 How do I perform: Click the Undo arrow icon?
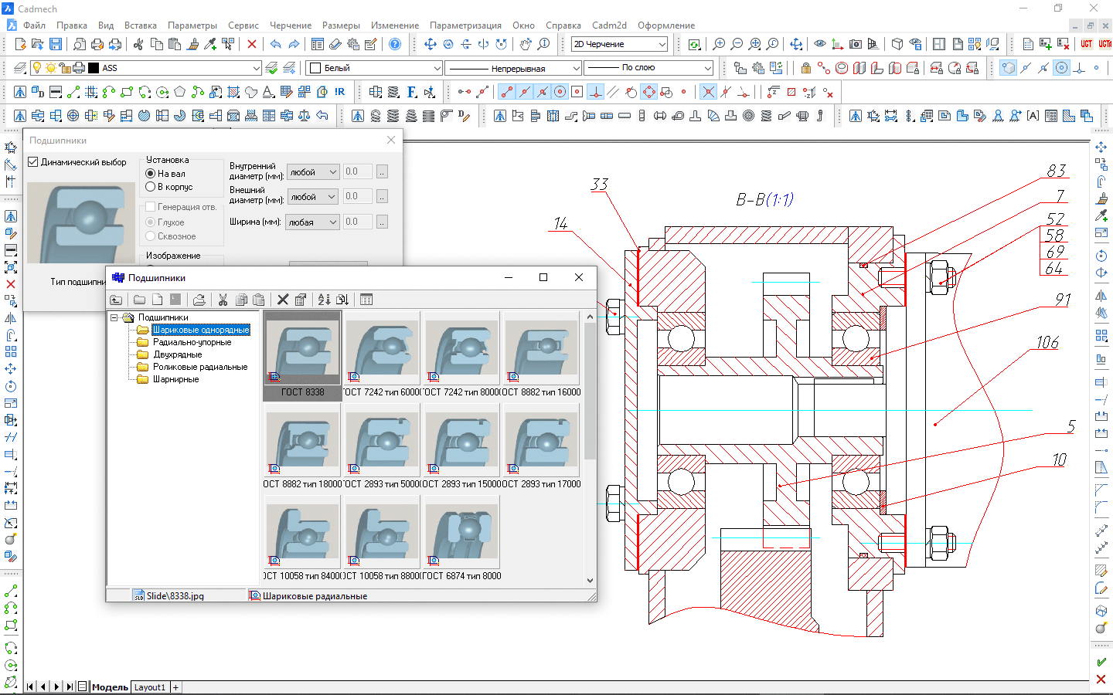tap(275, 44)
